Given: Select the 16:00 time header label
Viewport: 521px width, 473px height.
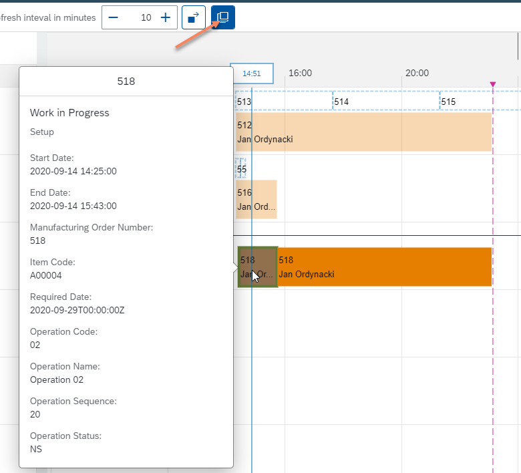Looking at the screenshot, I should (x=300, y=73).
